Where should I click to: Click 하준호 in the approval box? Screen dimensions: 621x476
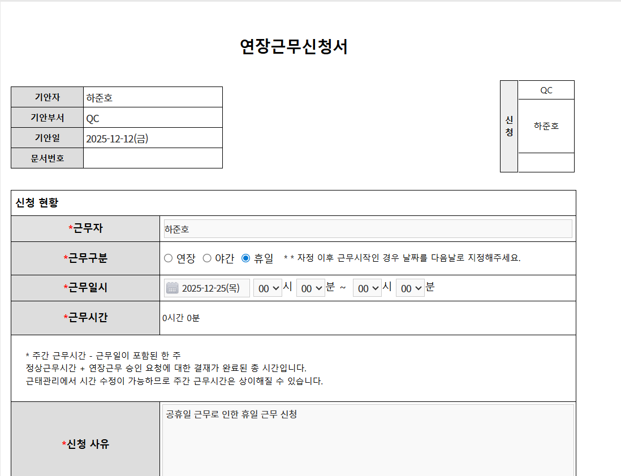click(x=546, y=126)
